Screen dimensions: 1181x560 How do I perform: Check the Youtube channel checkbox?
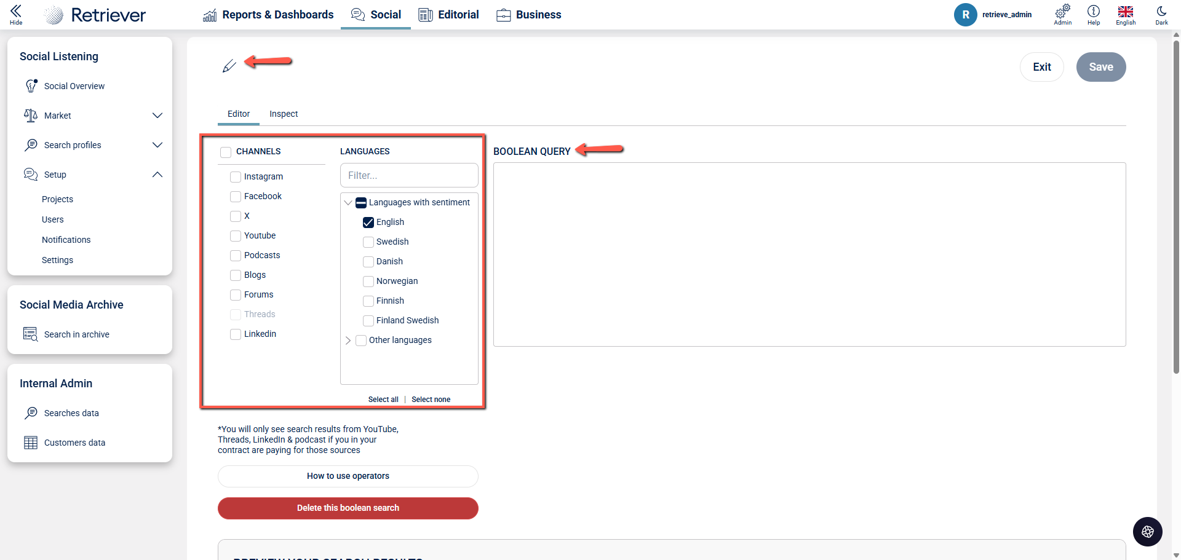tap(236, 236)
